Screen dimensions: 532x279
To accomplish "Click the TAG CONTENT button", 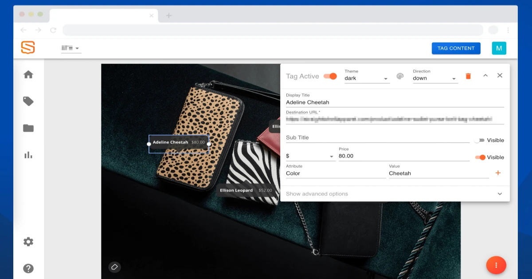I will point(456,48).
